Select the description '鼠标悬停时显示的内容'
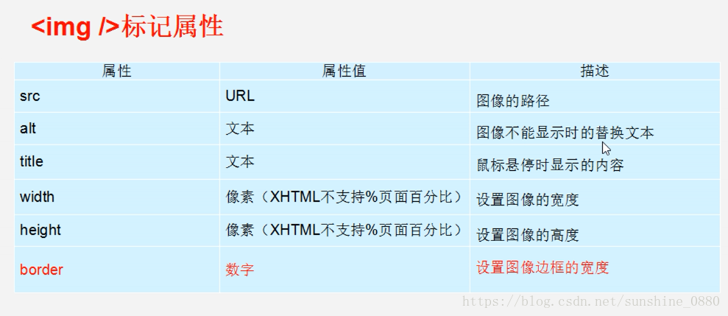The image size is (728, 316). click(550, 166)
